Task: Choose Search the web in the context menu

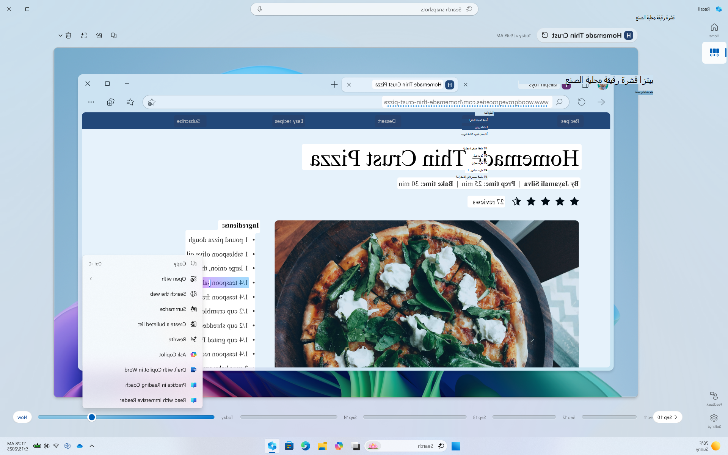Action: 143,294
